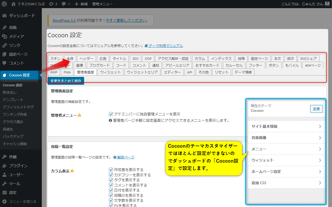Expand サイト基本情報 customizer section
The height and width of the screenshot is (207, 332).
287,126
